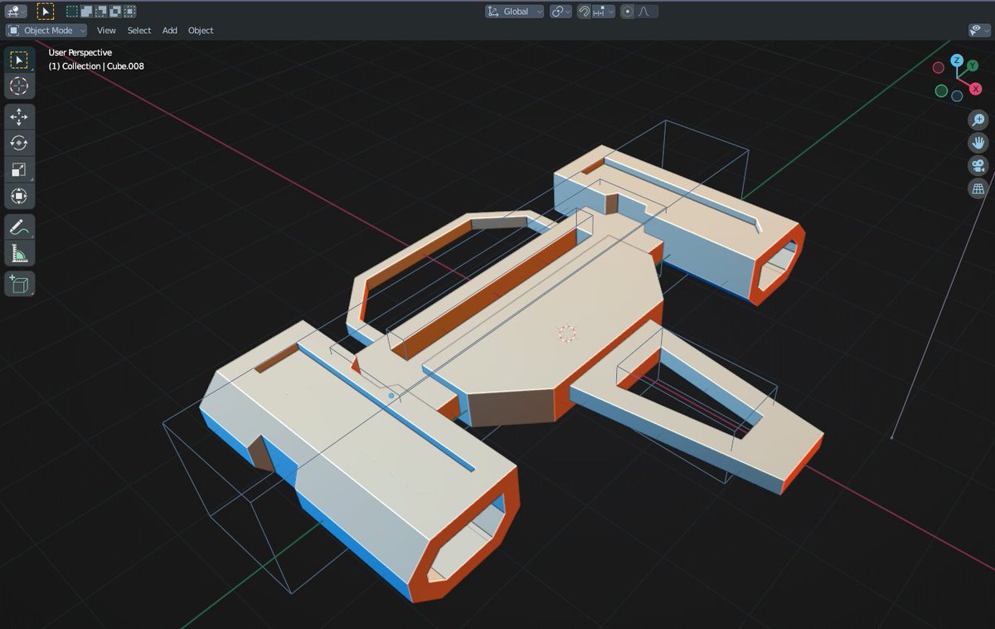Image resolution: width=995 pixels, height=629 pixels.
Task: Open the Add menu
Action: 170,31
